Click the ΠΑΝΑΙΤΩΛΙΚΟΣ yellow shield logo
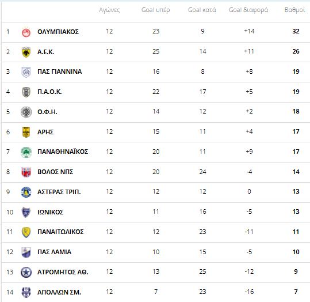 (26, 232)
